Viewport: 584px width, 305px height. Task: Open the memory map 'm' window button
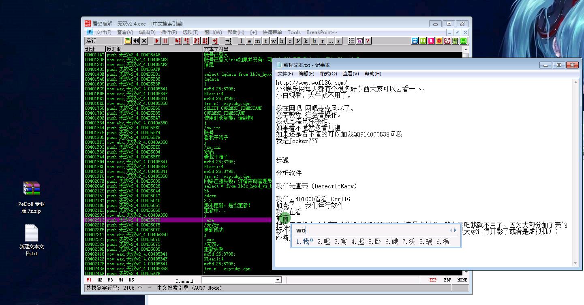pos(257,41)
